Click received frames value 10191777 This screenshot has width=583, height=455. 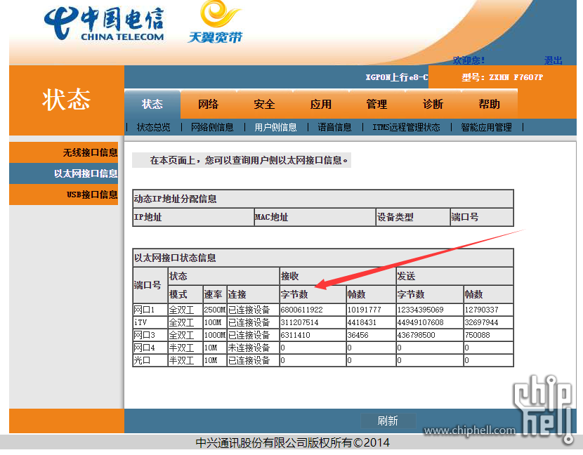pyautogui.click(x=364, y=310)
